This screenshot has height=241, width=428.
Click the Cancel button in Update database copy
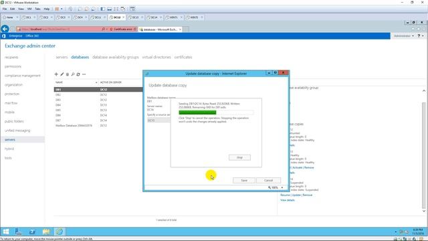tap(268, 180)
